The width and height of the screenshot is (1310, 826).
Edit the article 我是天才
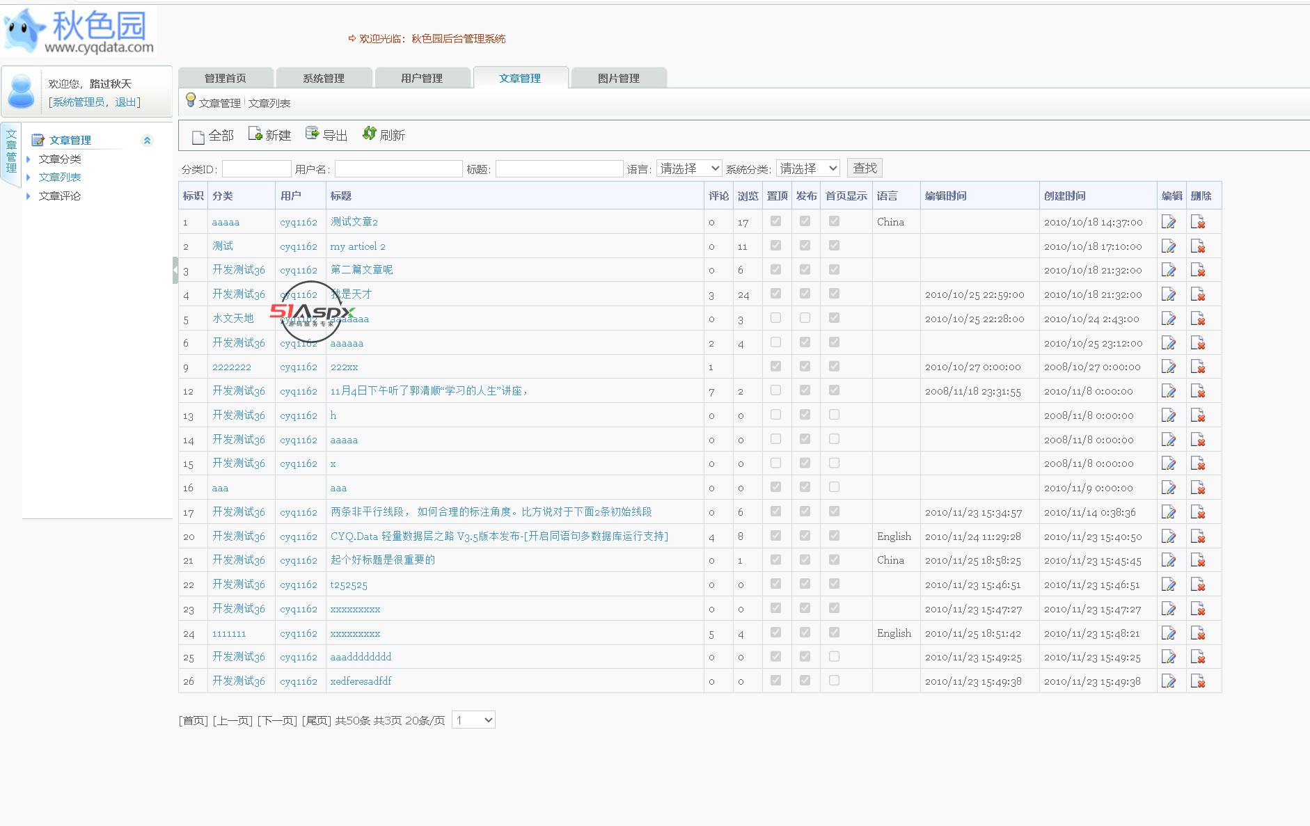1169,294
